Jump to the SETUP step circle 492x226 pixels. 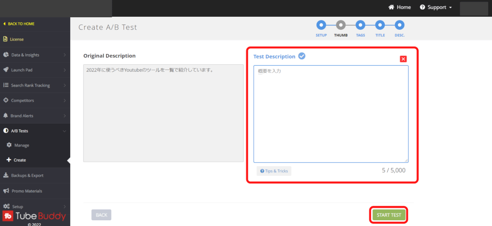click(x=321, y=25)
